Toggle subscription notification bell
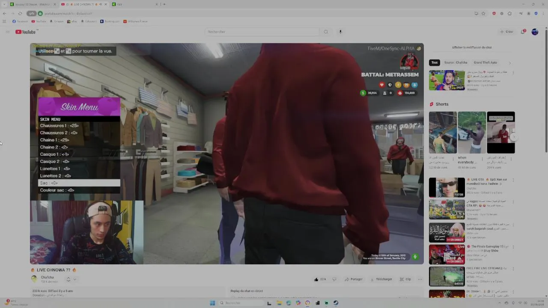548x308 pixels. tap(68, 279)
